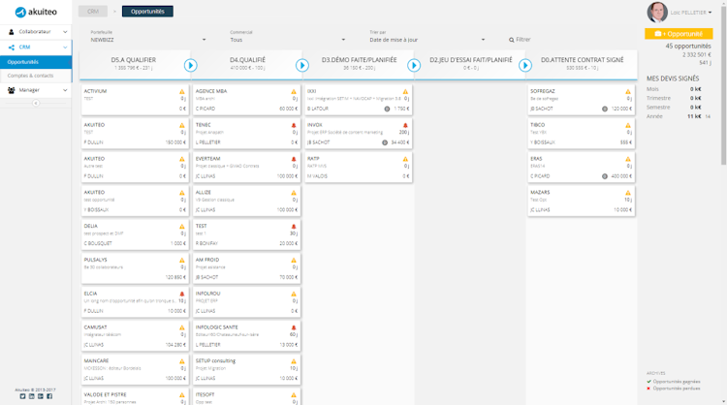Click the page vertical scrollbar

click(724, 83)
